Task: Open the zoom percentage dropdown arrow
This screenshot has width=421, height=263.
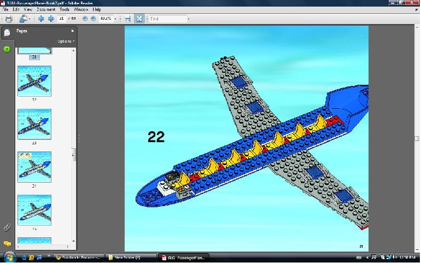Action: pyautogui.click(x=115, y=19)
